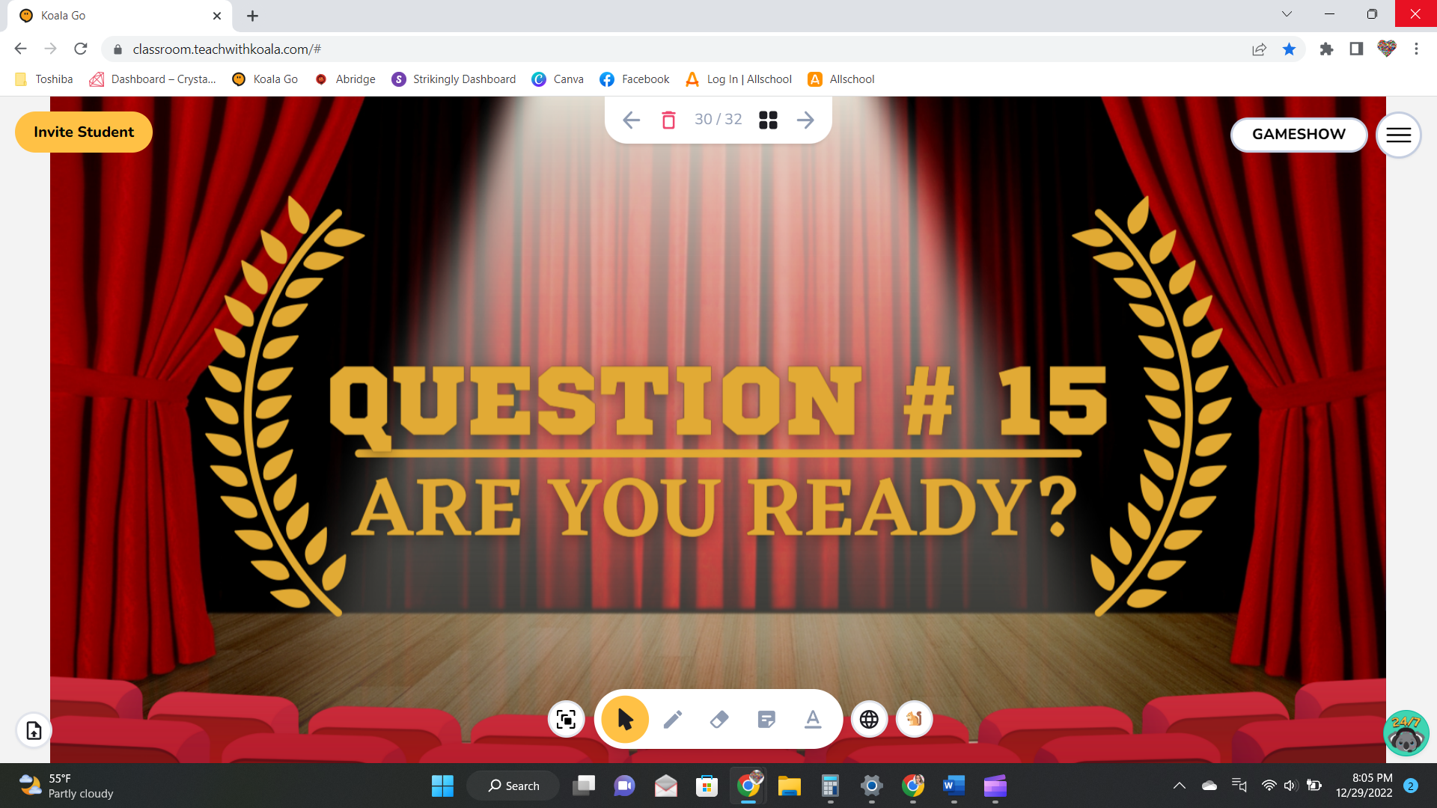
Task: Click the GAMESHOW button
Action: 1298,135
